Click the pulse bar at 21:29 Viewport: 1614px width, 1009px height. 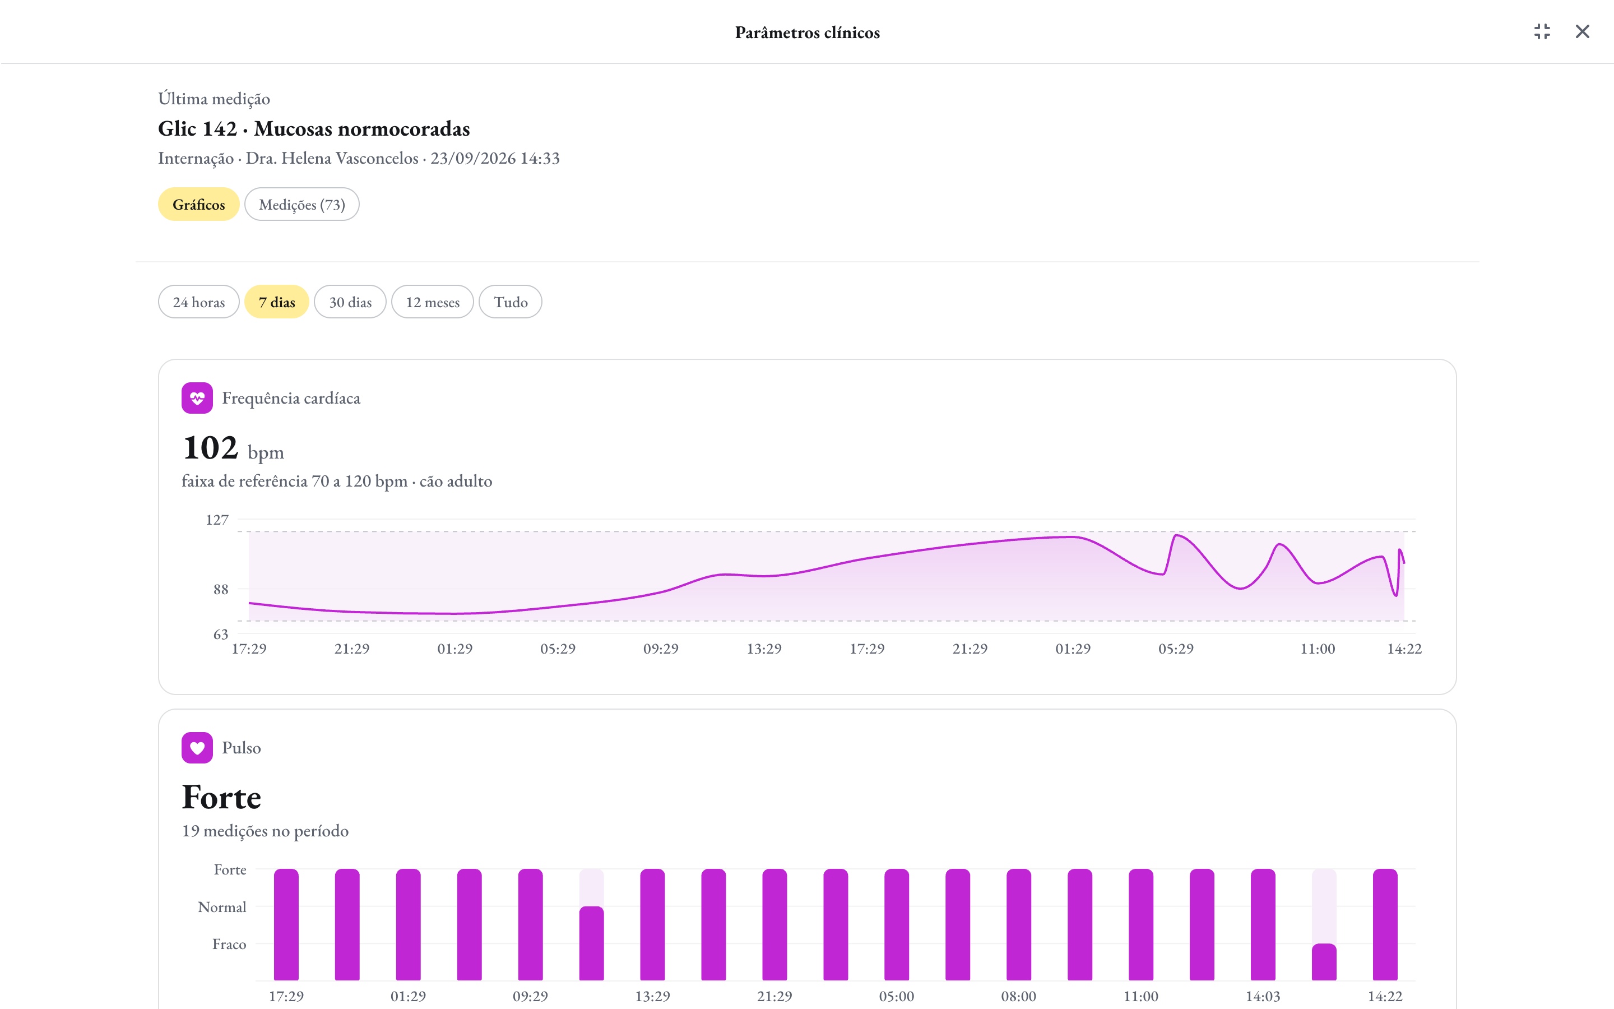tap(774, 924)
